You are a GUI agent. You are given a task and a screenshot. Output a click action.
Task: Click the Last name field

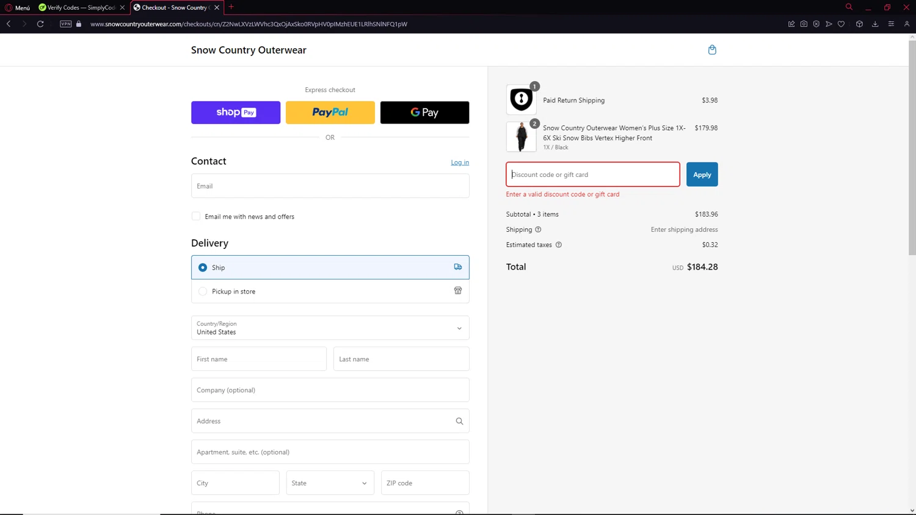point(401,359)
